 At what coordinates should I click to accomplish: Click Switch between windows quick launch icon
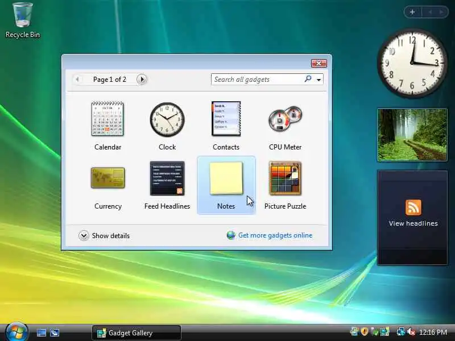pyautogui.click(x=55, y=332)
